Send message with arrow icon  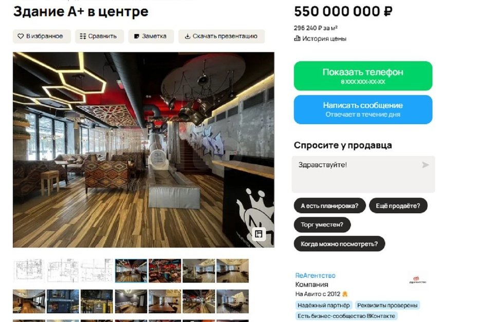tap(425, 165)
